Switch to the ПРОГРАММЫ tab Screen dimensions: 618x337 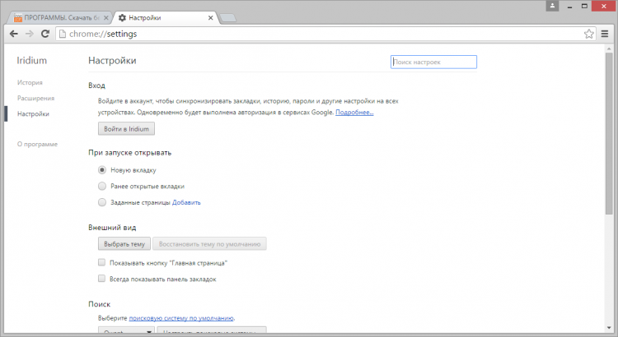pos(61,18)
